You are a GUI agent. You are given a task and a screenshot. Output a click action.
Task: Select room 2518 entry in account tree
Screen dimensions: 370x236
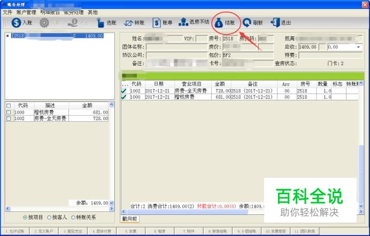[57, 36]
